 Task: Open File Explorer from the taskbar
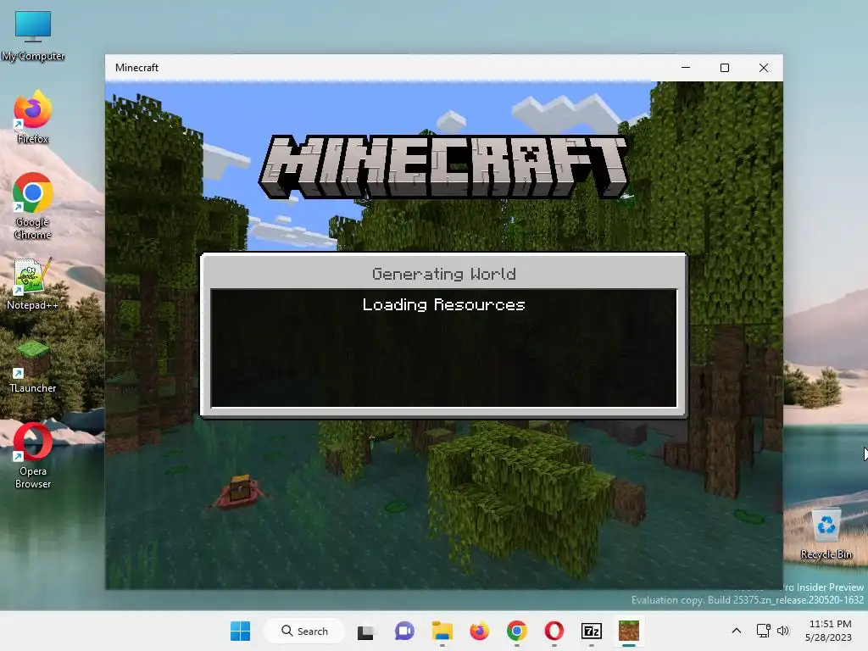(x=442, y=631)
